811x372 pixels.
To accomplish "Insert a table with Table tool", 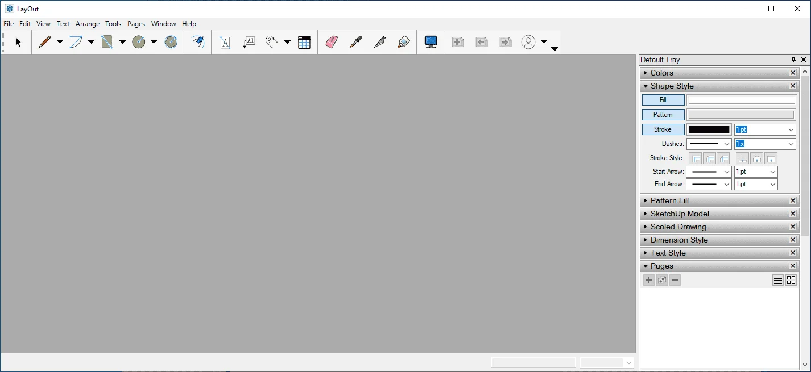I will [304, 42].
